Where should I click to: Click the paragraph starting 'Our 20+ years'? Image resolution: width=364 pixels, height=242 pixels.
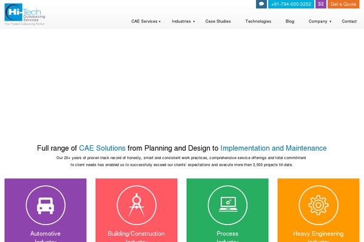[x=181, y=161]
